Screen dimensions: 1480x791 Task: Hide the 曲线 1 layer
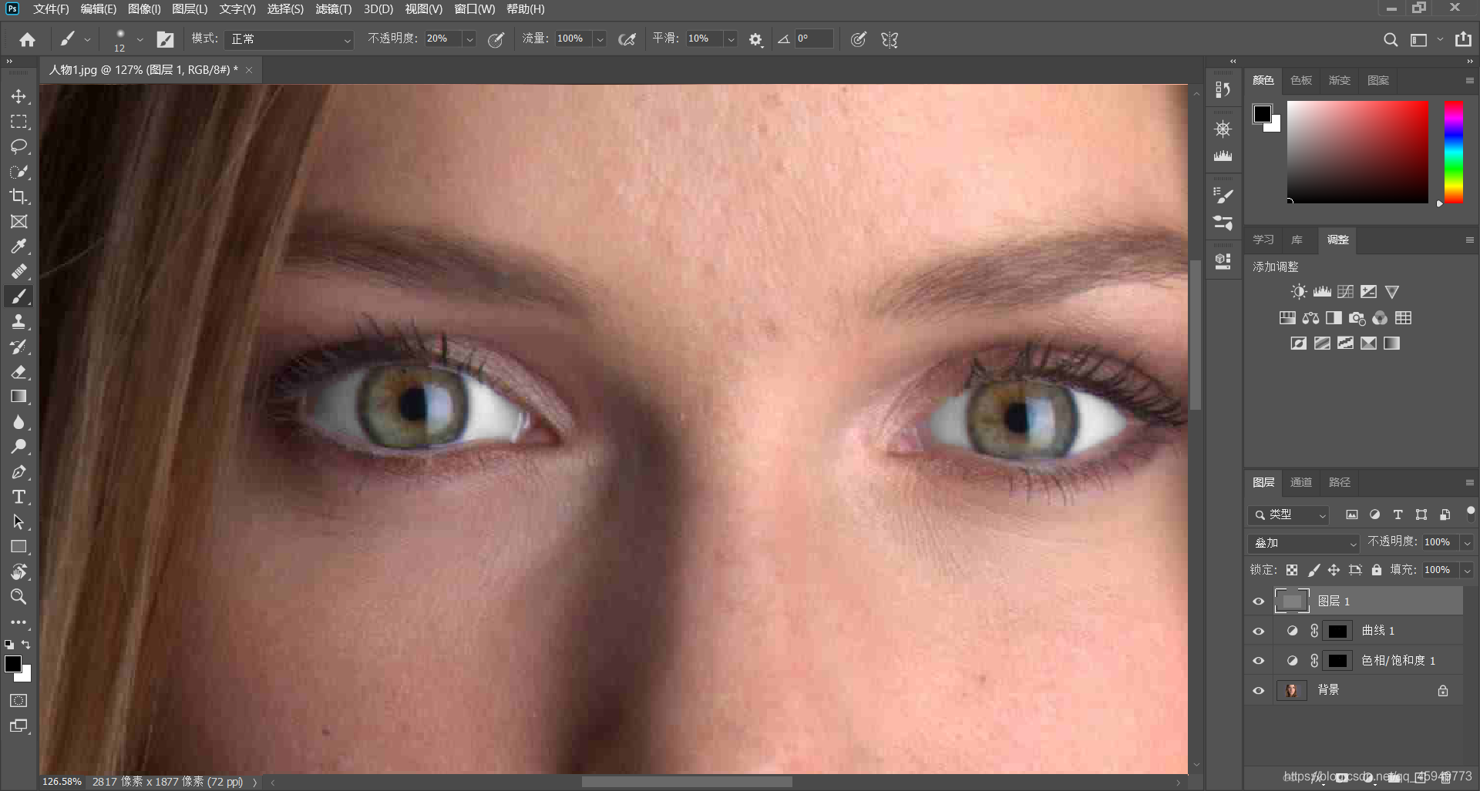tap(1259, 632)
